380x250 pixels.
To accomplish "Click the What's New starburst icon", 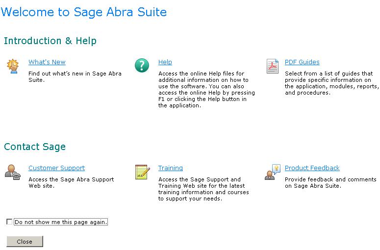I will [12, 66].
